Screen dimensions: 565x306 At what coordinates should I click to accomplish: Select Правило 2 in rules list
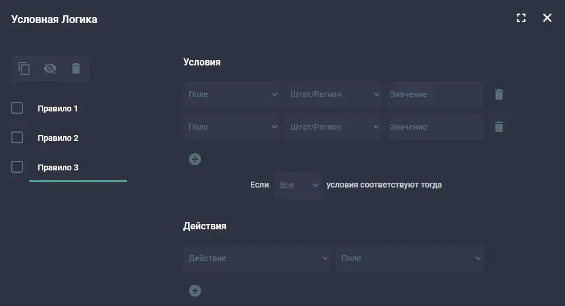(x=58, y=138)
